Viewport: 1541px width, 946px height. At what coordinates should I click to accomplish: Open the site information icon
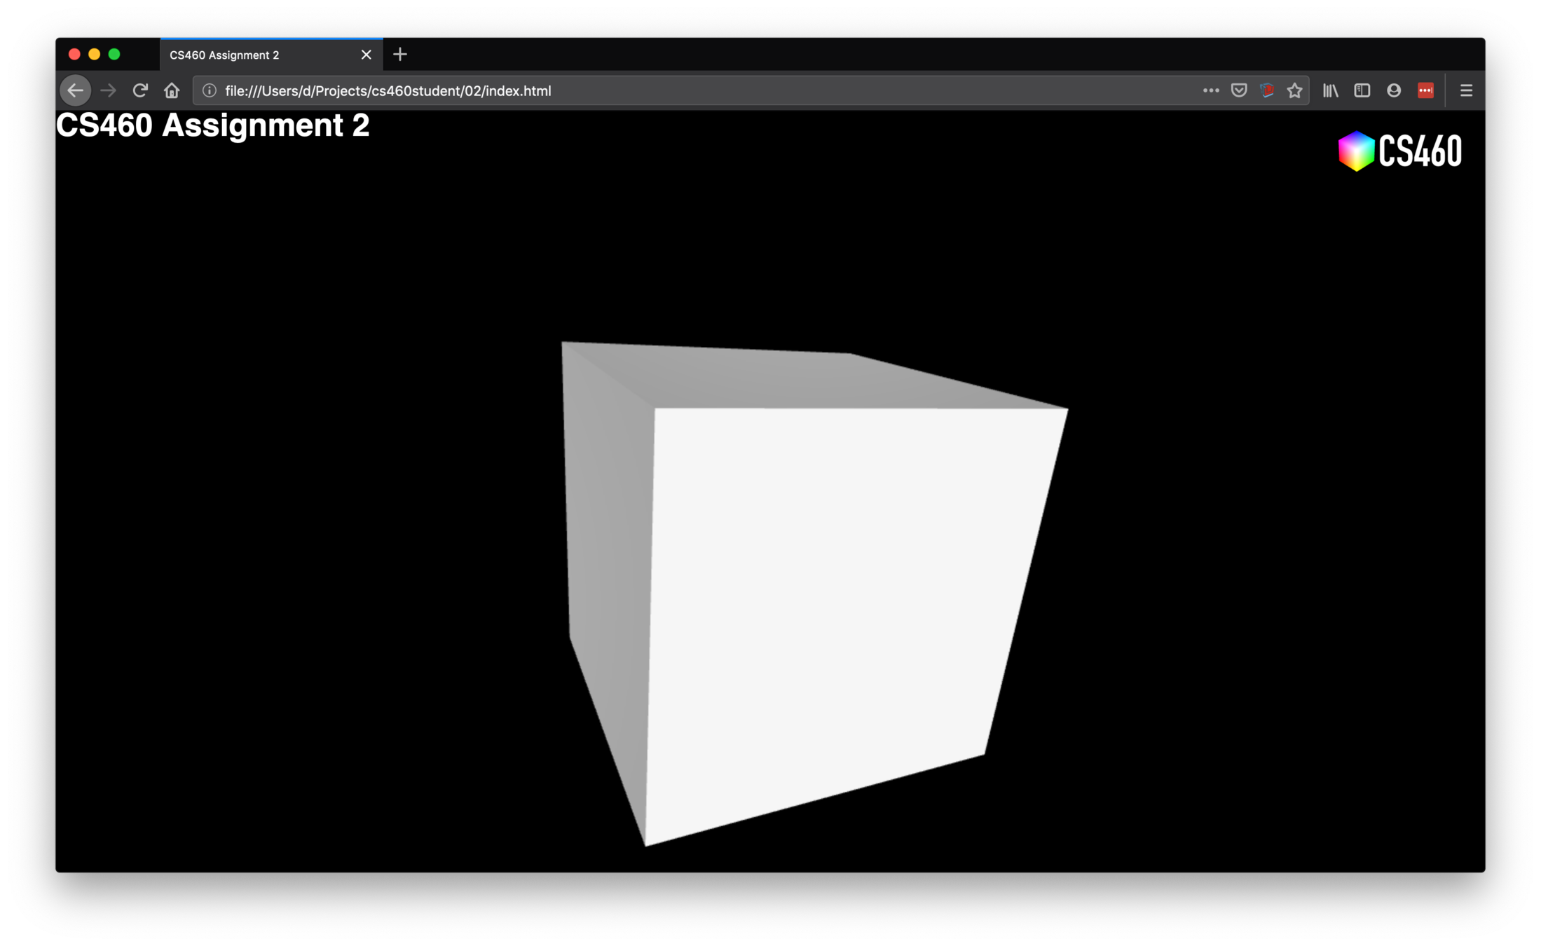pos(209,90)
